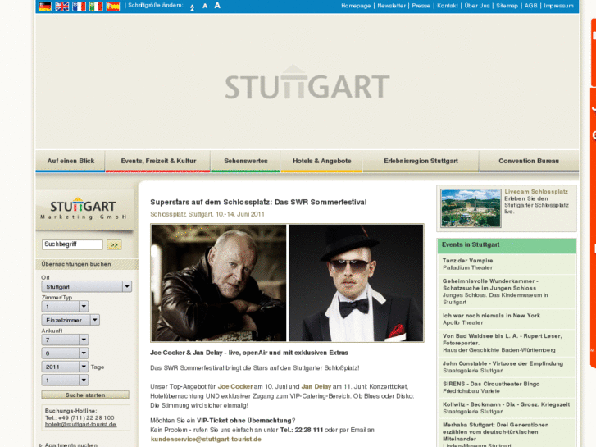This screenshot has height=447, width=596.
Task: Open the Auf einen Blick menu
Action: pos(71,161)
